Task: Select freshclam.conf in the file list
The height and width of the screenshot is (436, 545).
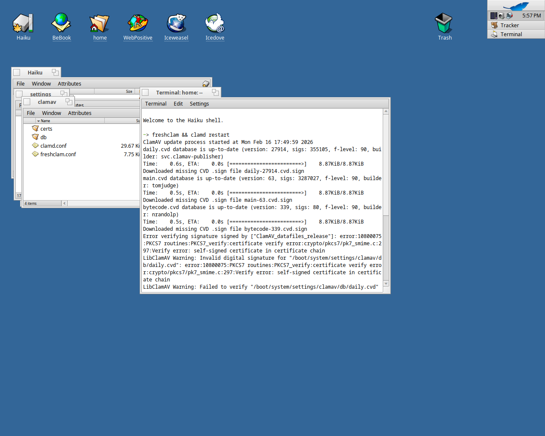Action: tap(58, 155)
